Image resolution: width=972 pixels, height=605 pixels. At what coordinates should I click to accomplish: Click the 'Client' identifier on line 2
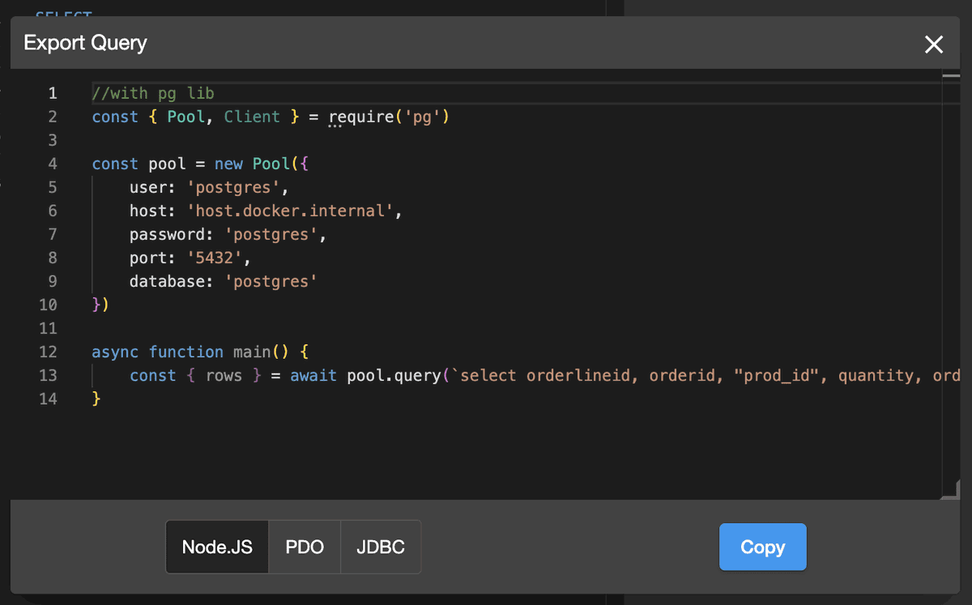pos(252,117)
